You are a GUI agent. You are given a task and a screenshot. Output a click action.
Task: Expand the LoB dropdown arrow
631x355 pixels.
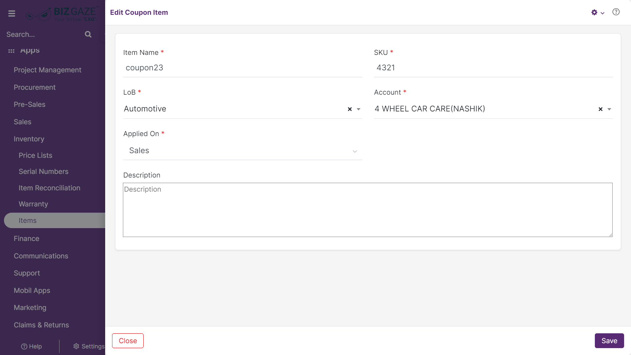tap(359, 109)
